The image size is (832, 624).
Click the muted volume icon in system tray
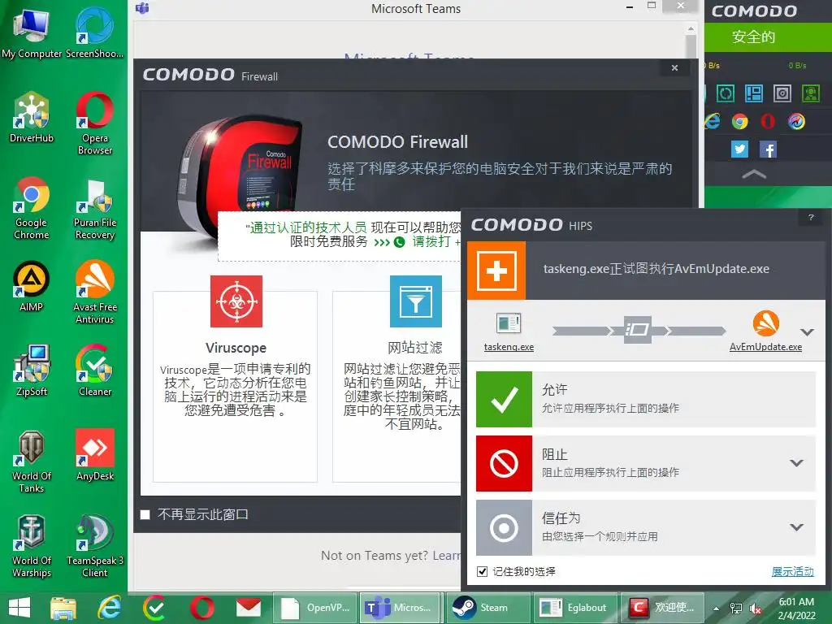[x=756, y=609]
